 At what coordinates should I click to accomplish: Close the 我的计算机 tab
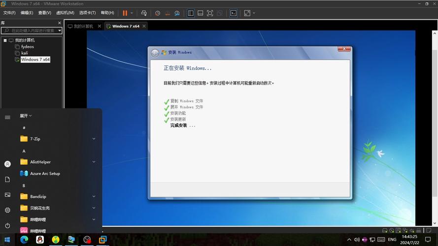[99, 26]
